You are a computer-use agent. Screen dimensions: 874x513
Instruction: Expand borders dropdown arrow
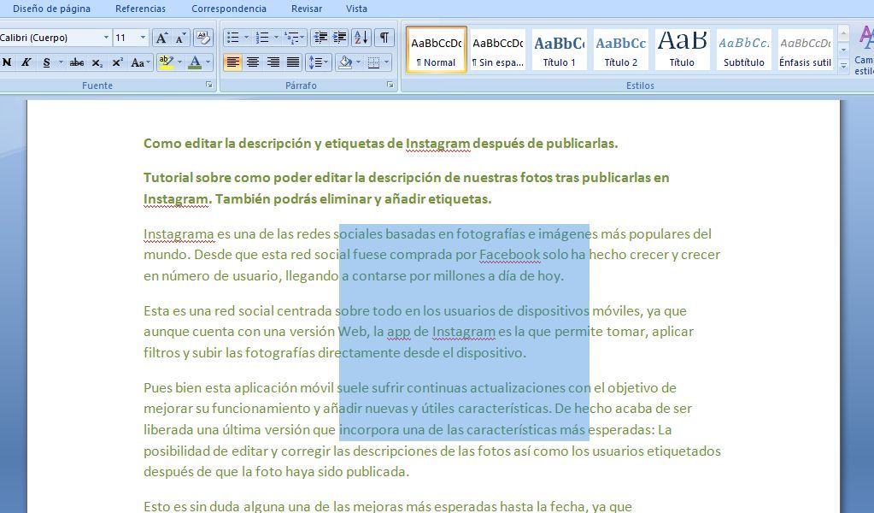(x=387, y=62)
